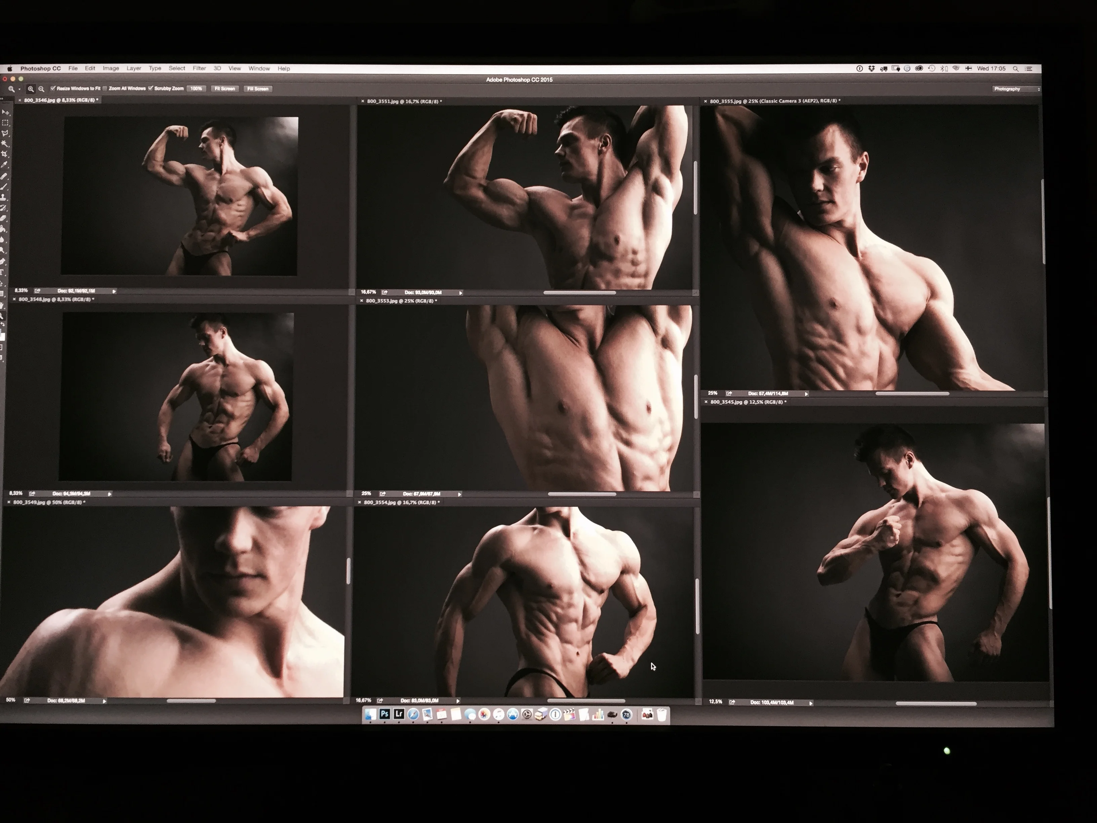Open the Filter menu
Viewport: 1097px width, 823px height.
[199, 69]
